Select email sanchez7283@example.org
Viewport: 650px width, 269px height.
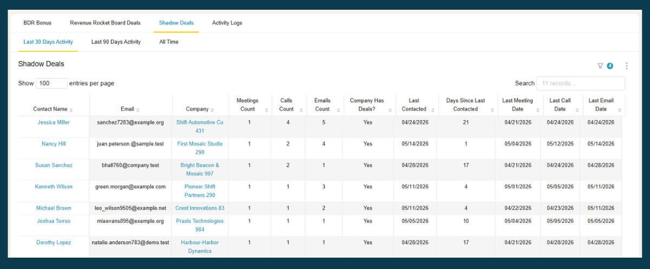coord(131,122)
